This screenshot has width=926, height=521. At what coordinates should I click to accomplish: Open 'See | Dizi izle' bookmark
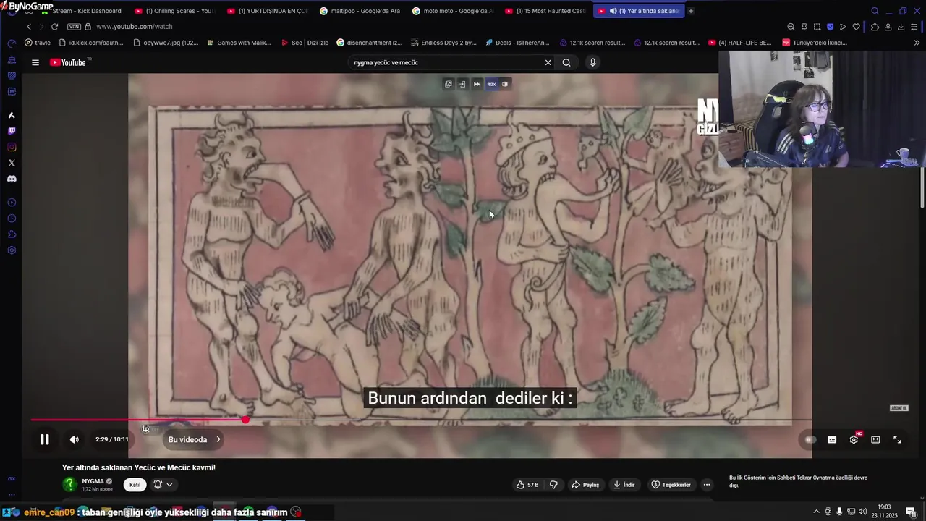(305, 43)
